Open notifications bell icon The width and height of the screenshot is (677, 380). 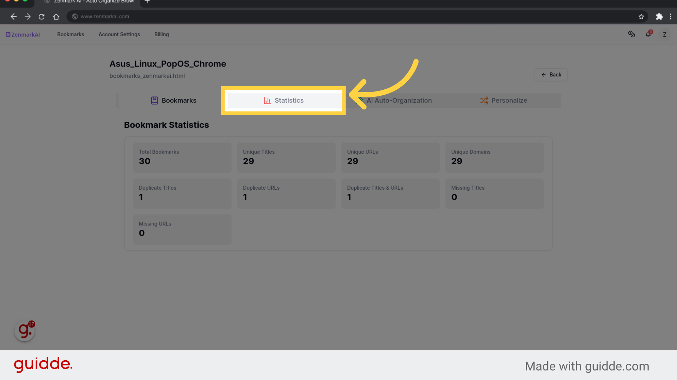coord(648,34)
